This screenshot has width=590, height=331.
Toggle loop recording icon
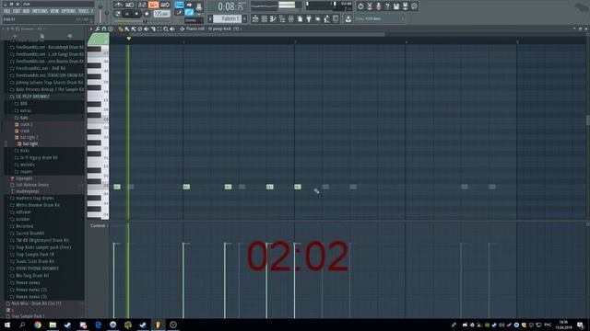pos(165,5)
